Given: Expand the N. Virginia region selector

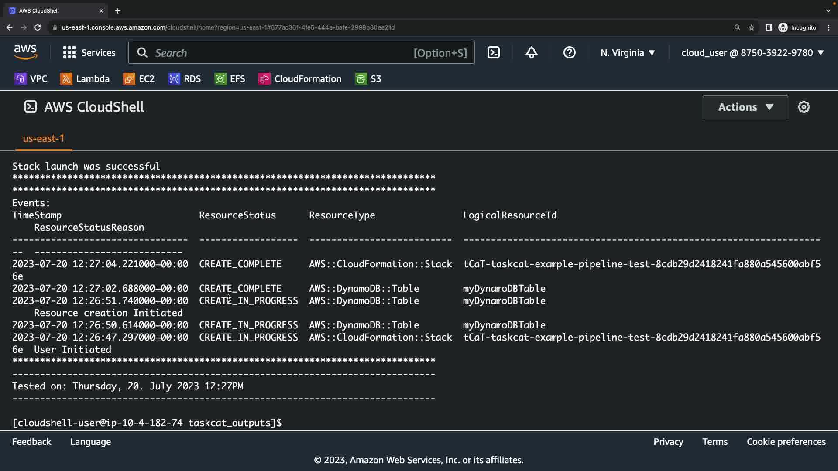Looking at the screenshot, I should pos(627,53).
